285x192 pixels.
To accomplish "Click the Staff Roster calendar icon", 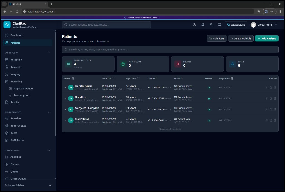I will (x=7, y=141).
